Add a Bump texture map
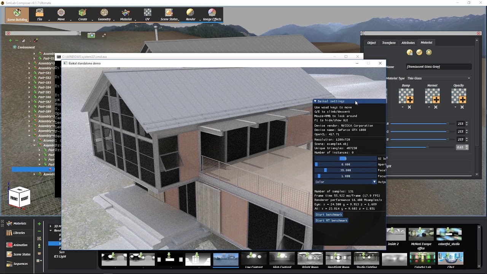 coord(409,100)
